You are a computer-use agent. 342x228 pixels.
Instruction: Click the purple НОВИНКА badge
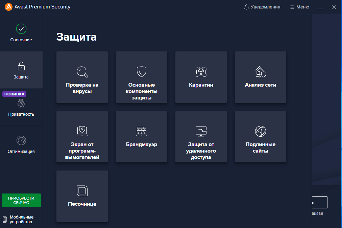(15, 94)
